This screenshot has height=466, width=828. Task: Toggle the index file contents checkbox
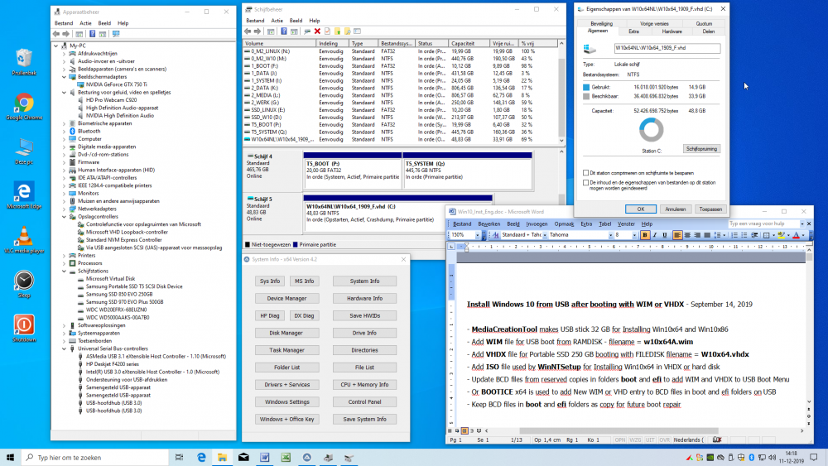point(586,182)
